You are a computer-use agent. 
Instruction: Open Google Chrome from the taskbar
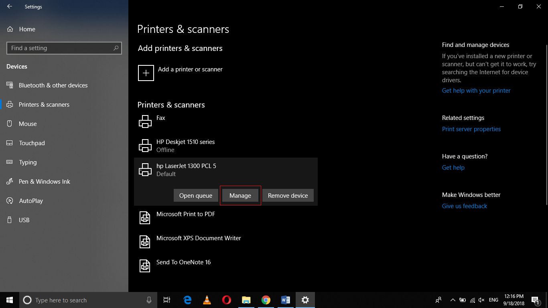pos(266,300)
